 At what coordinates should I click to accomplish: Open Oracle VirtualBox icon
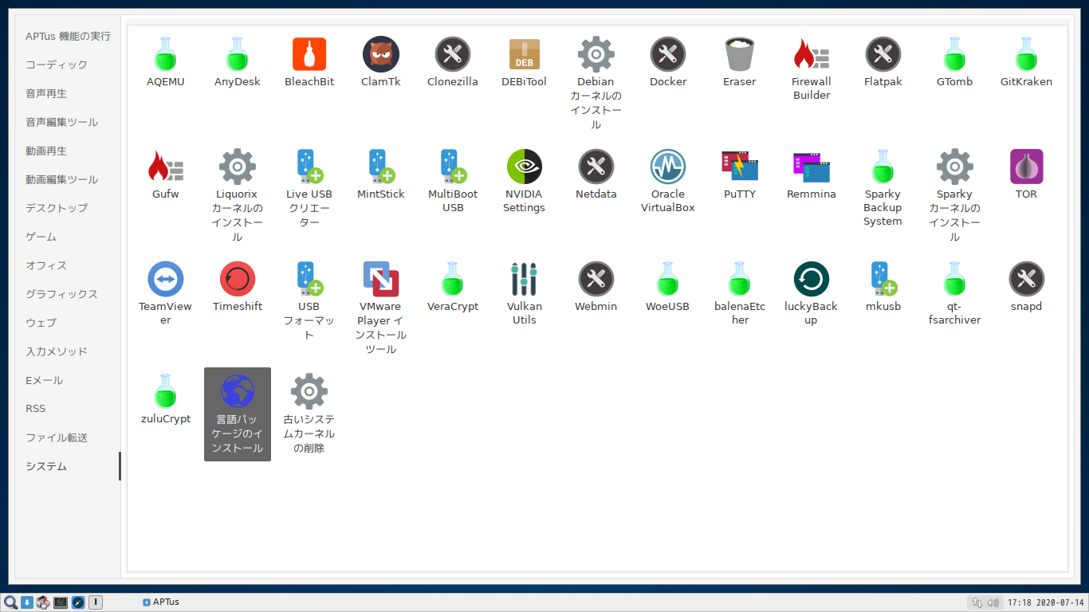click(668, 167)
